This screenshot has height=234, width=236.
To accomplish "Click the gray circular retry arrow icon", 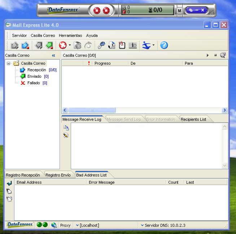I will pos(88,46).
